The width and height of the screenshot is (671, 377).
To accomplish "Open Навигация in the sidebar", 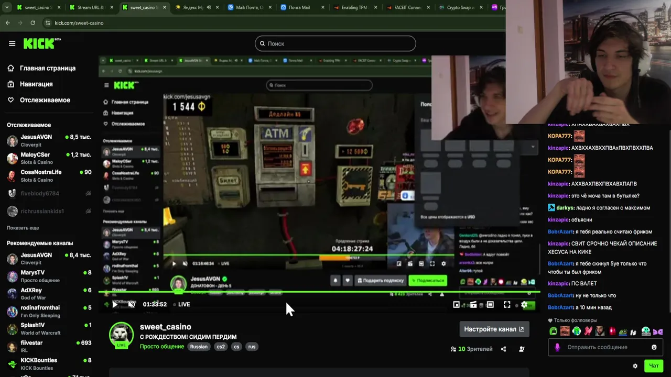I will (30, 84).
